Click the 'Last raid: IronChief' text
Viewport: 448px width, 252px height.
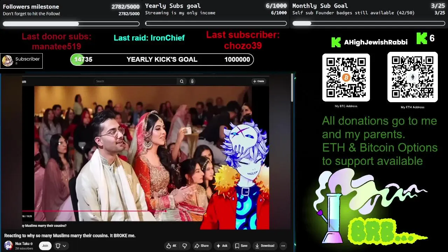pyautogui.click(x=149, y=38)
